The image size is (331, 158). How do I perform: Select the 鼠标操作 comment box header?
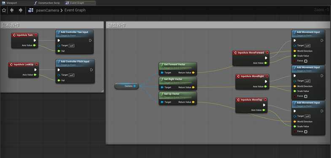click(x=52, y=25)
